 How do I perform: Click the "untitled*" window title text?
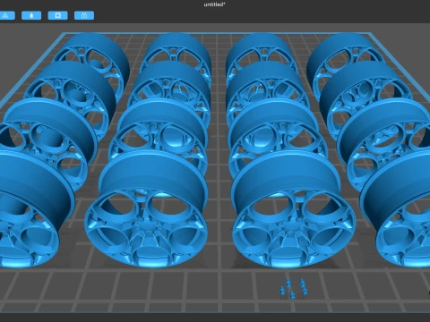coord(214,4)
